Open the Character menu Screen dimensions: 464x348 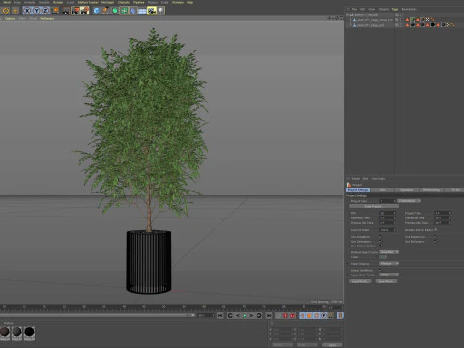(124, 2)
